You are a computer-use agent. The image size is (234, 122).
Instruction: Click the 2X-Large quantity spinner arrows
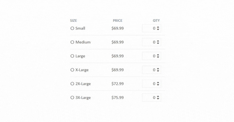tap(158, 84)
